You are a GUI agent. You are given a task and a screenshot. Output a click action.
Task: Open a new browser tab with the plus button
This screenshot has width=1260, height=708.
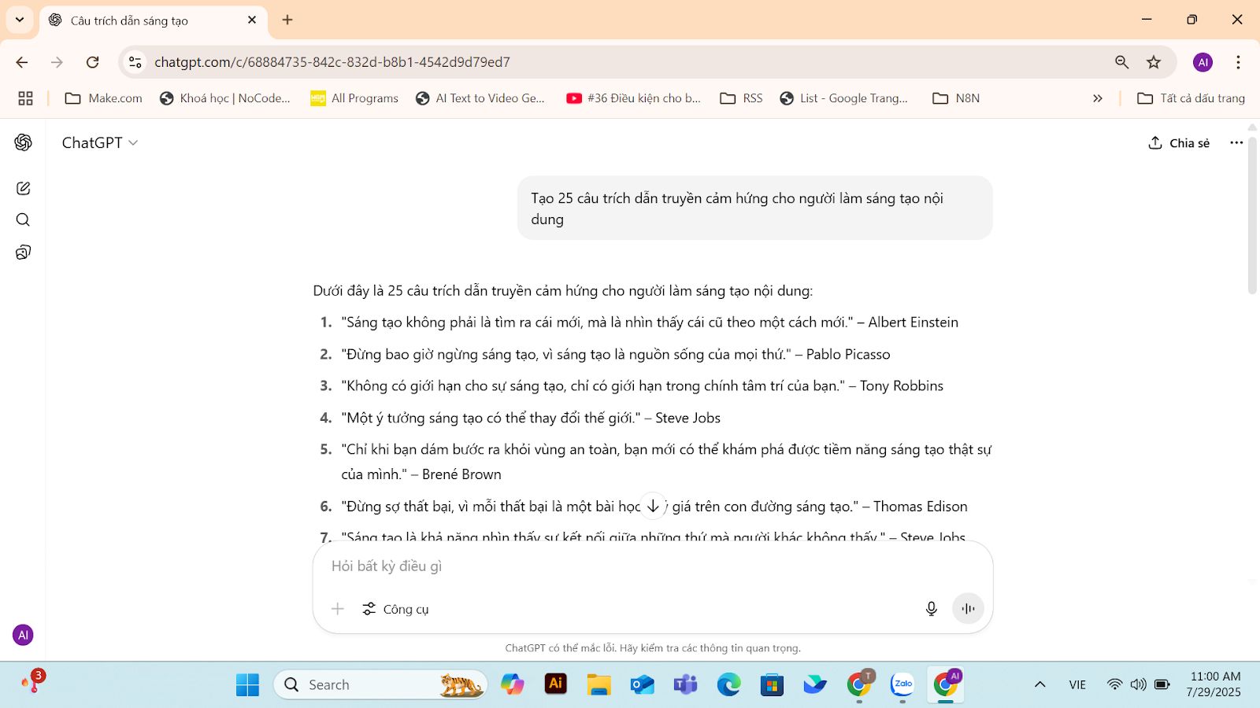pos(287,20)
